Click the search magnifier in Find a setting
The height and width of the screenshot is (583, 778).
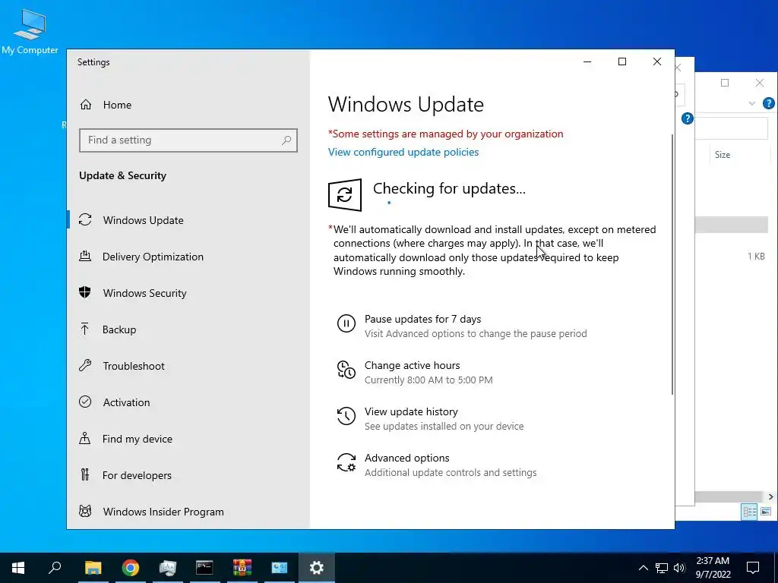[x=286, y=140]
